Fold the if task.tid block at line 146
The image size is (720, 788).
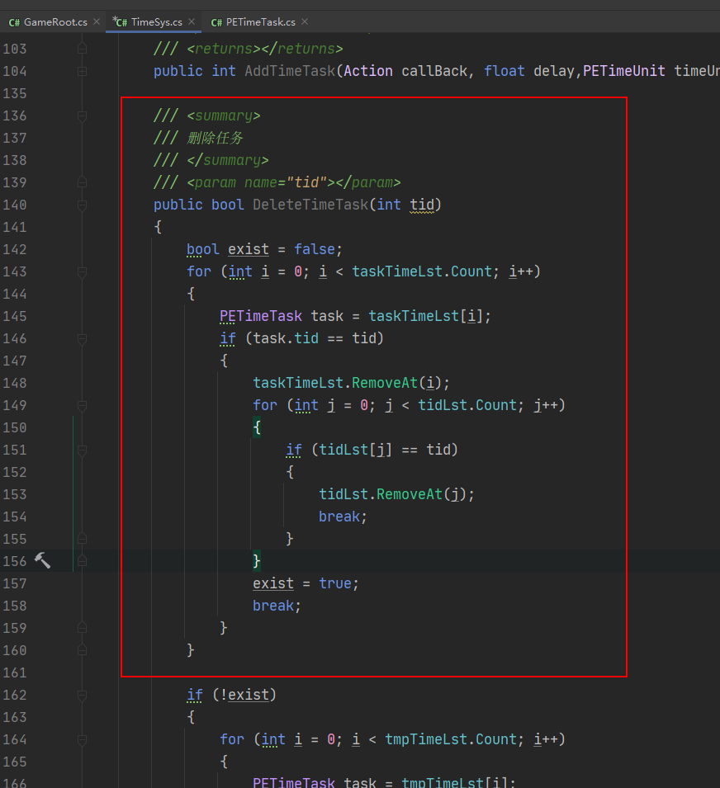click(x=82, y=339)
